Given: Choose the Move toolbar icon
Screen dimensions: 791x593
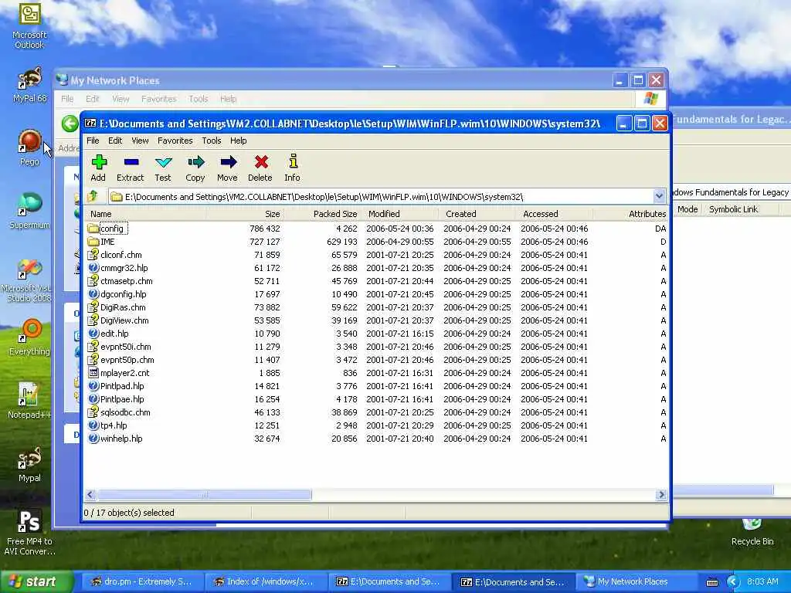Looking at the screenshot, I should click(228, 162).
